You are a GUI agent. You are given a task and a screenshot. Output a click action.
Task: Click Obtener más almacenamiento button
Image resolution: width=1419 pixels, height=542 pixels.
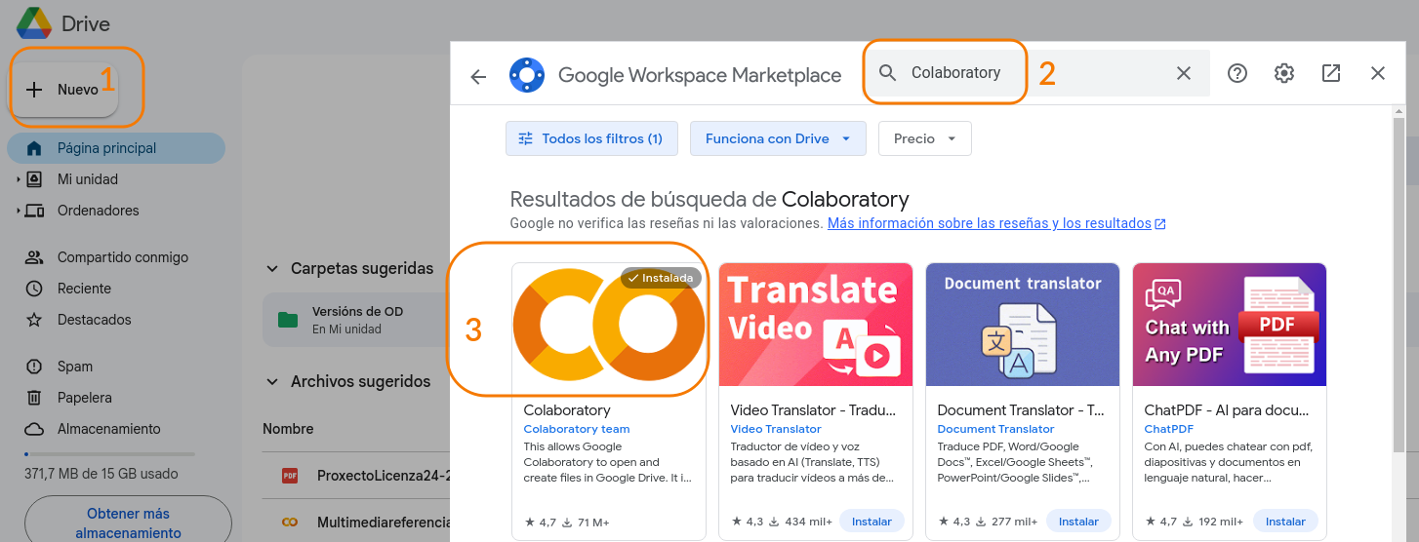tap(128, 523)
